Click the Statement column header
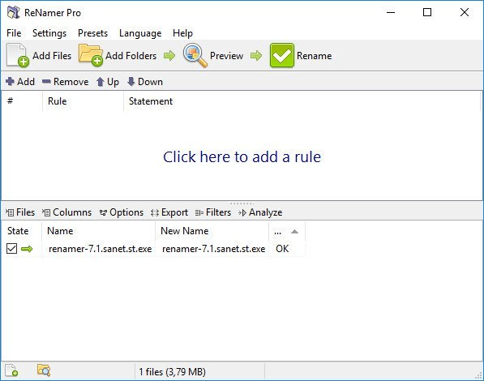484x381 pixels. click(302, 101)
